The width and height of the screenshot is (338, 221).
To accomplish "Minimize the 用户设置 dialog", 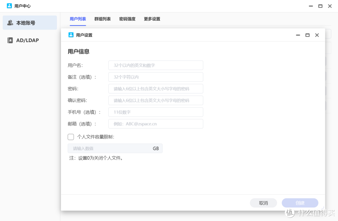I will [298, 35].
